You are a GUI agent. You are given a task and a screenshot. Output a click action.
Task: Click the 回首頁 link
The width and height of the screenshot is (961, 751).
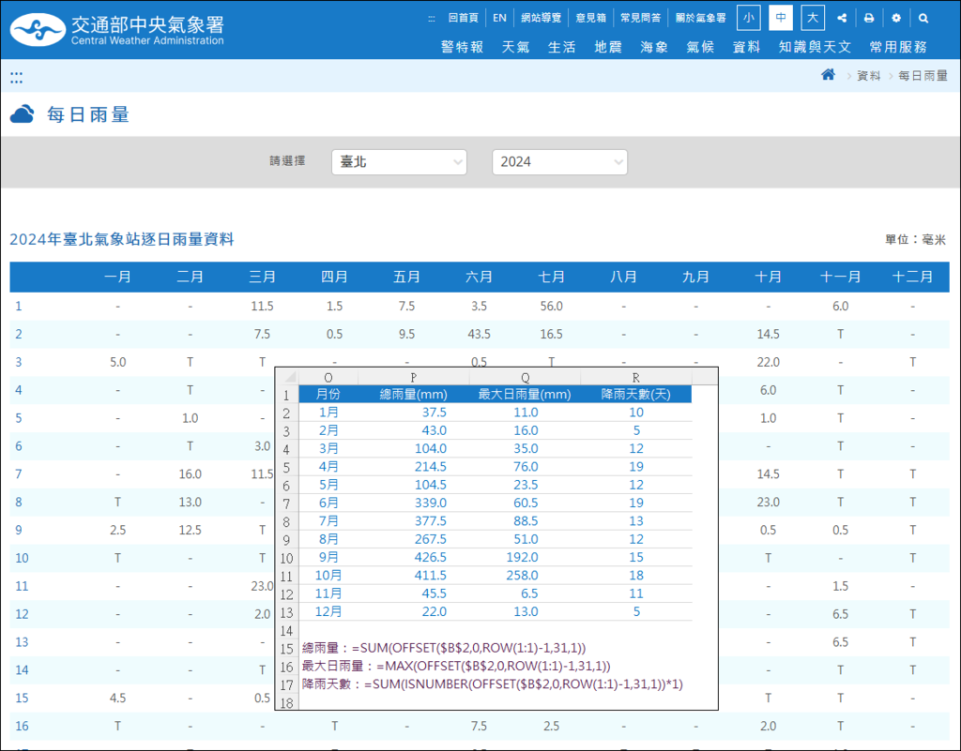463,18
